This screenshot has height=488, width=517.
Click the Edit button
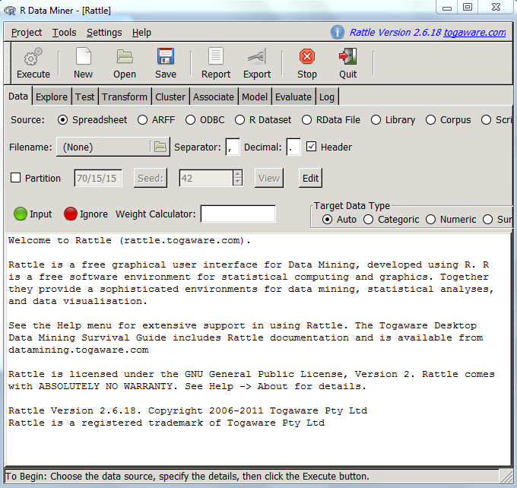311,178
